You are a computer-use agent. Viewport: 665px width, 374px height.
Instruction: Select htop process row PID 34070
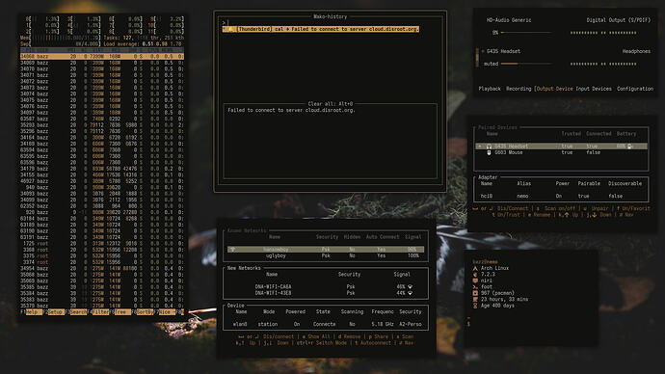click(x=102, y=69)
